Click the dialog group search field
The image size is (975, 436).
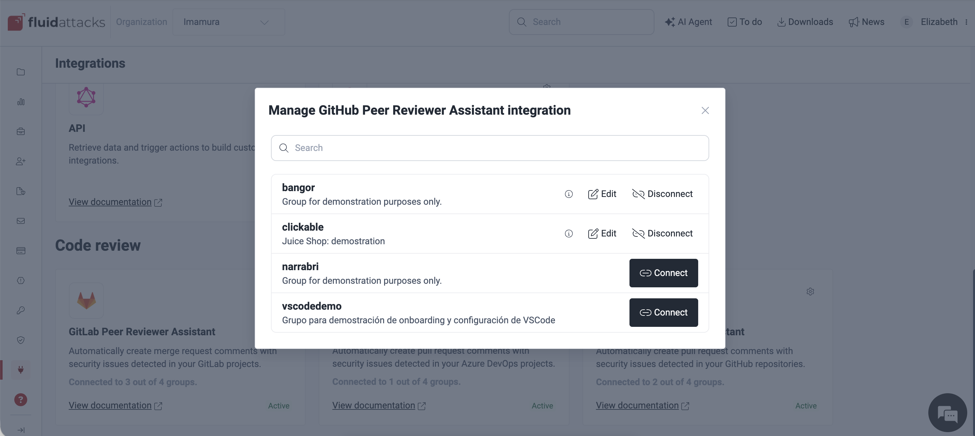[490, 148]
